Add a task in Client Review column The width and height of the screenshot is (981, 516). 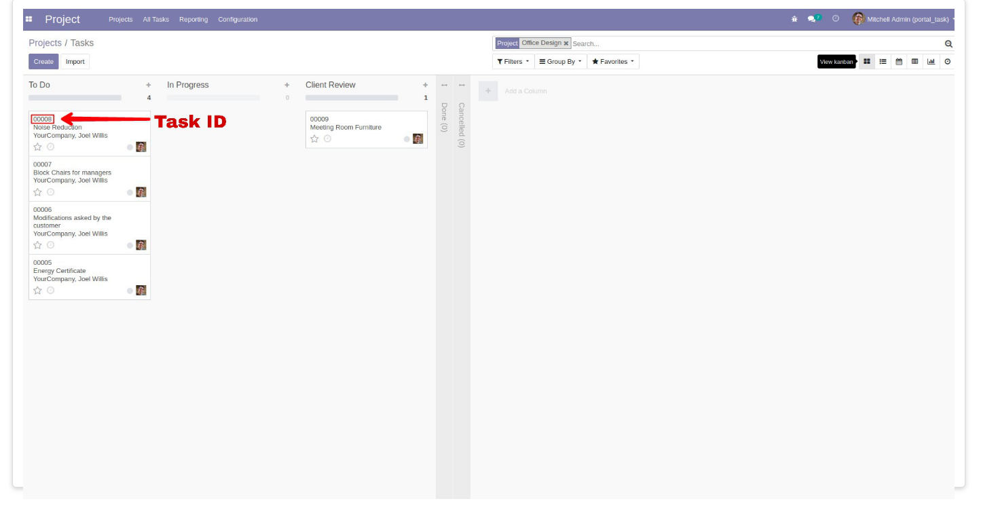426,85
